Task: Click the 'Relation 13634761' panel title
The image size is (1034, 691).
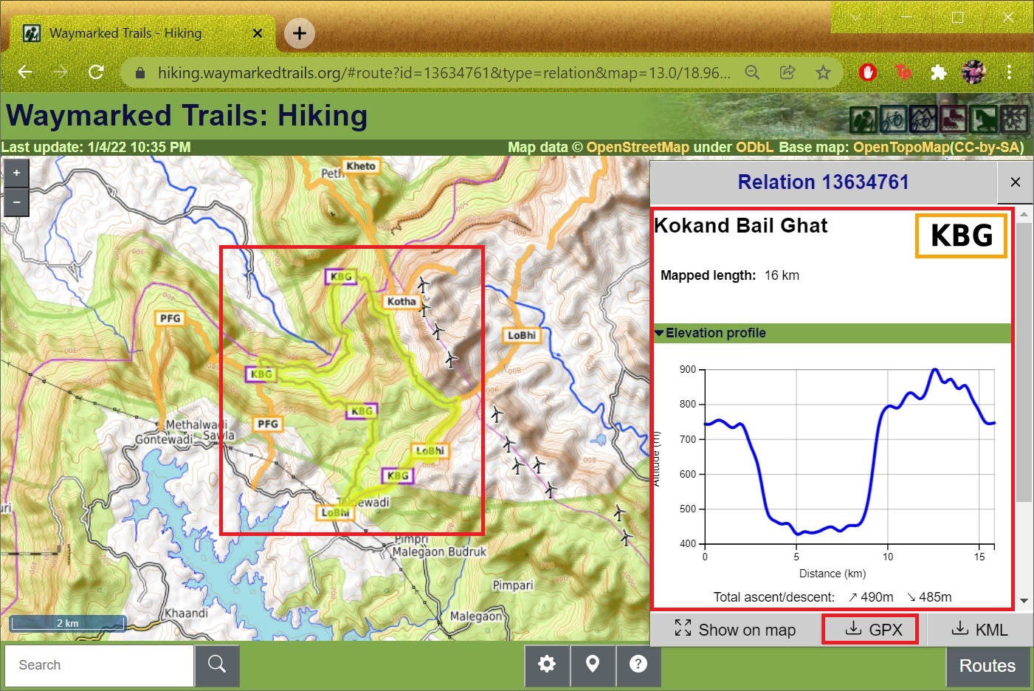Action: click(823, 182)
